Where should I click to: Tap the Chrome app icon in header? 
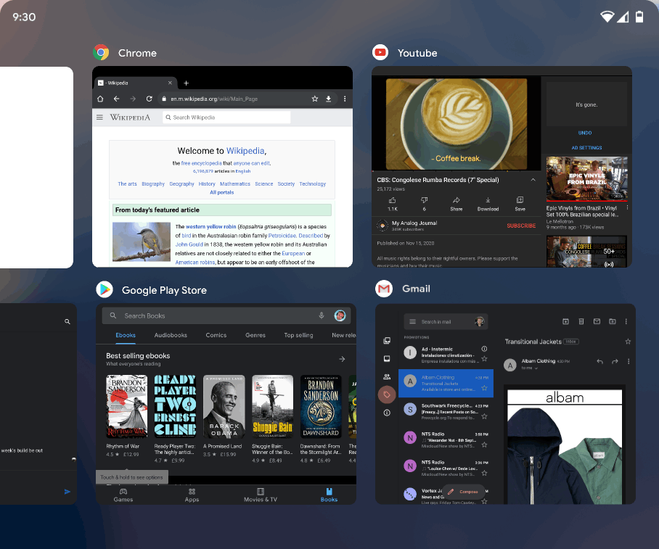point(101,52)
